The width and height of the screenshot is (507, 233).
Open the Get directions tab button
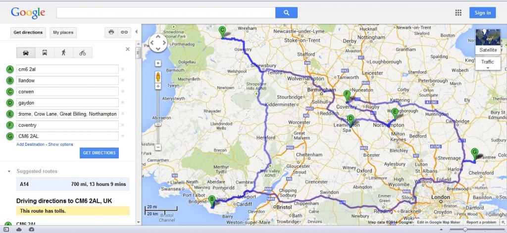(x=28, y=32)
